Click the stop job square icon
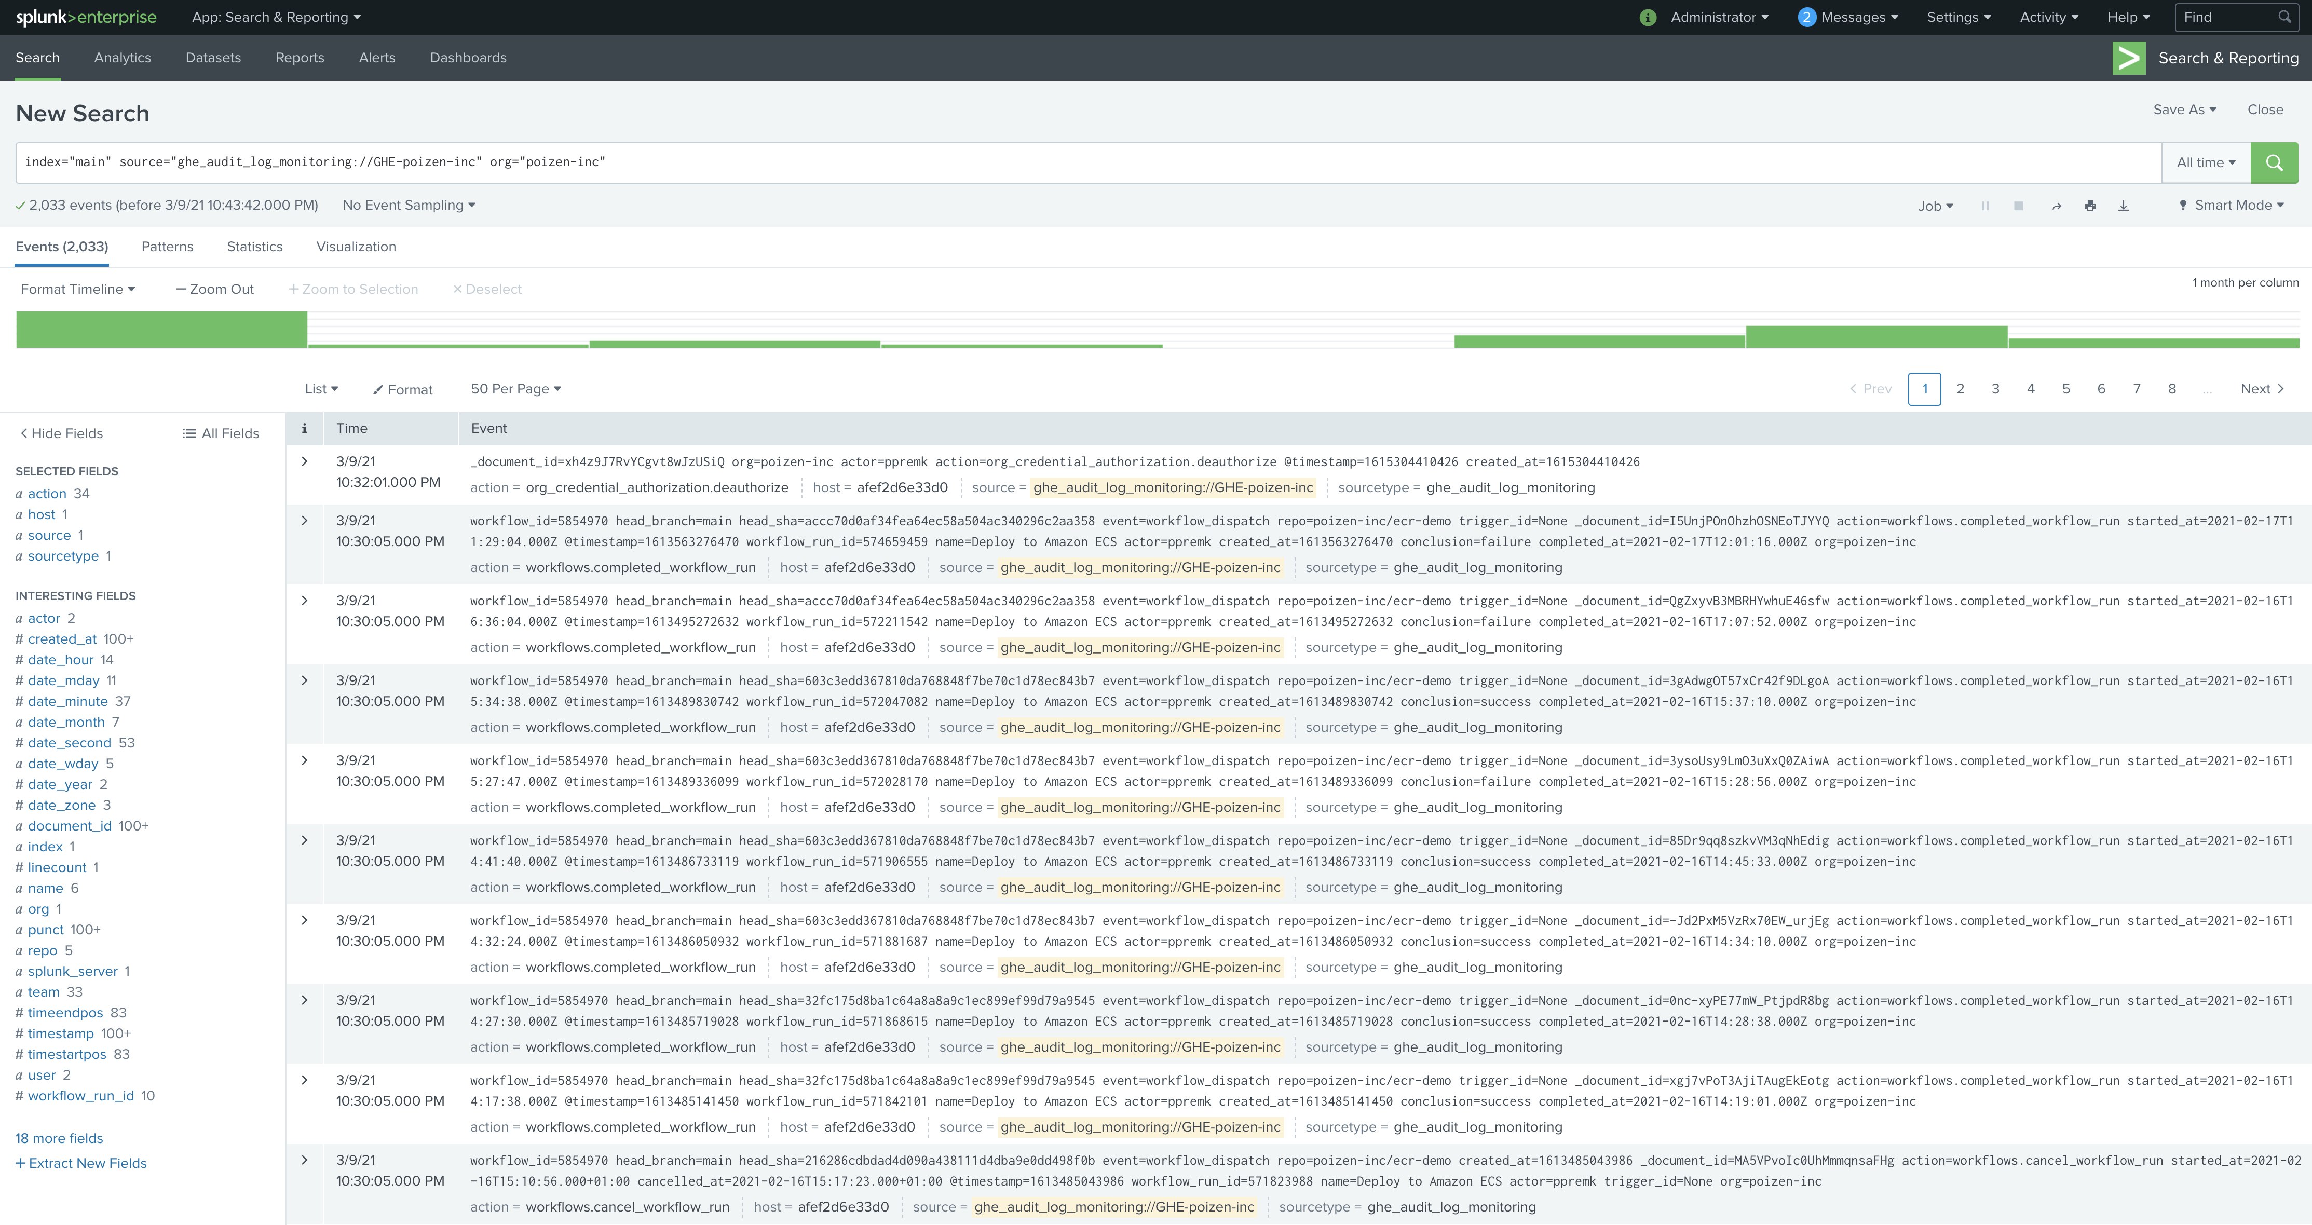 (x=2019, y=207)
